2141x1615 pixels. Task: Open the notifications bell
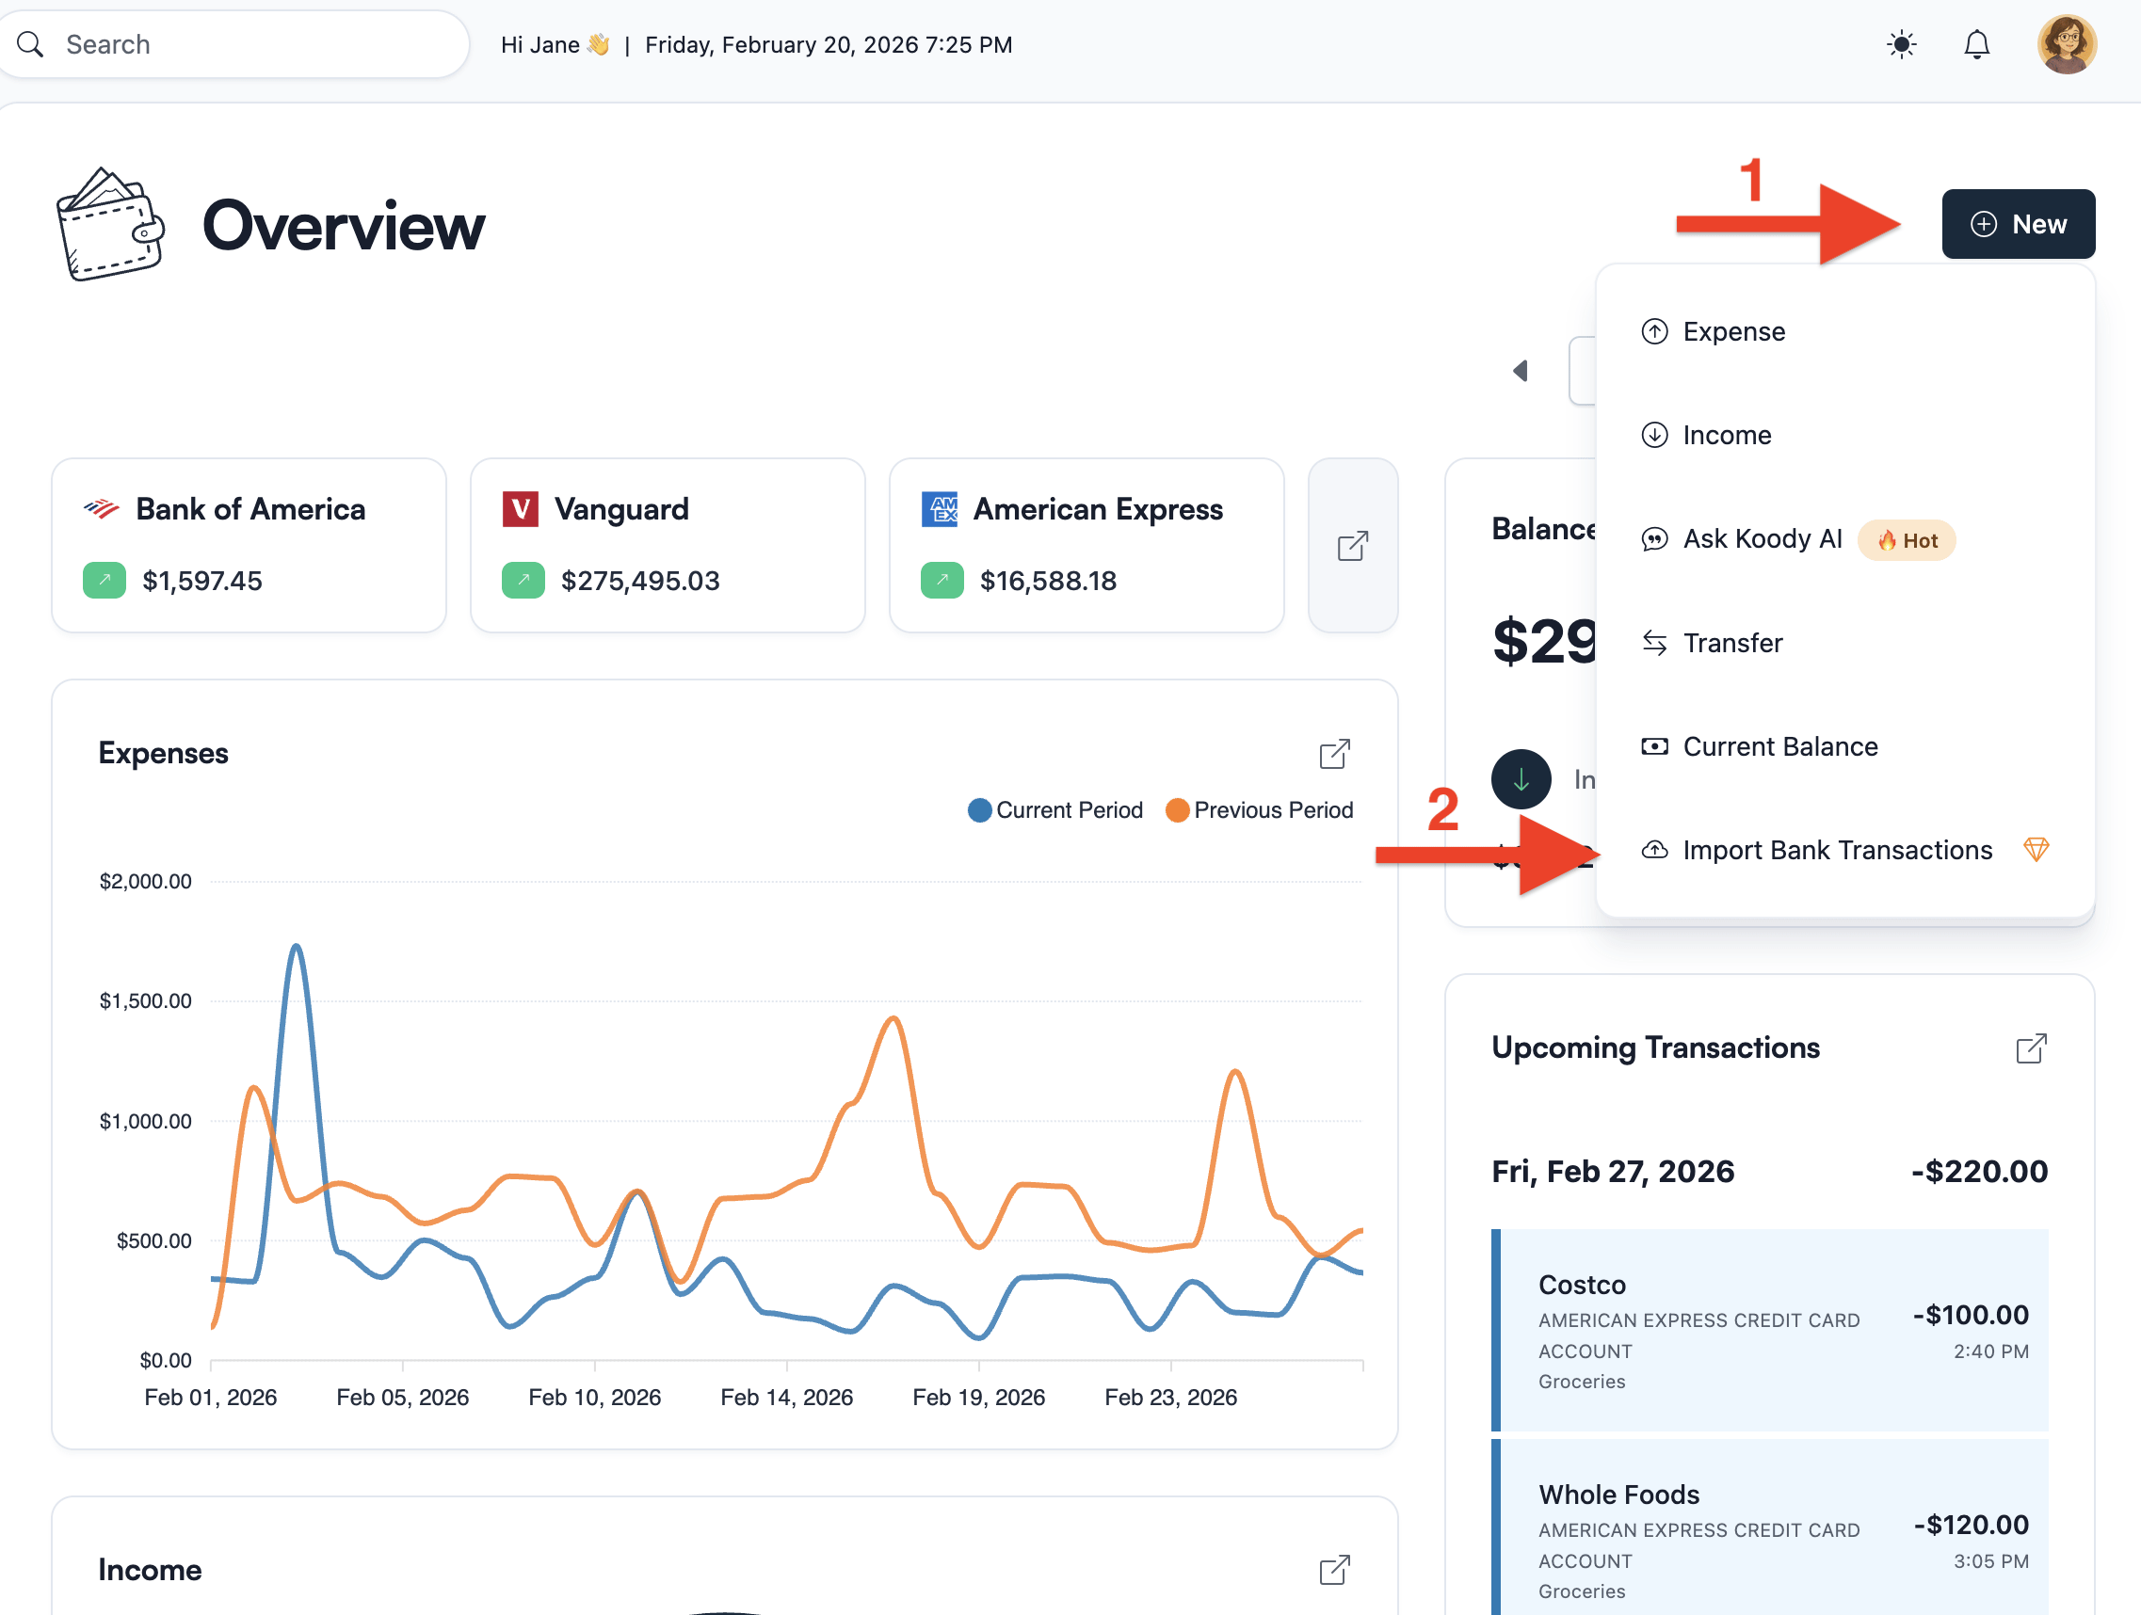pyautogui.click(x=1975, y=44)
